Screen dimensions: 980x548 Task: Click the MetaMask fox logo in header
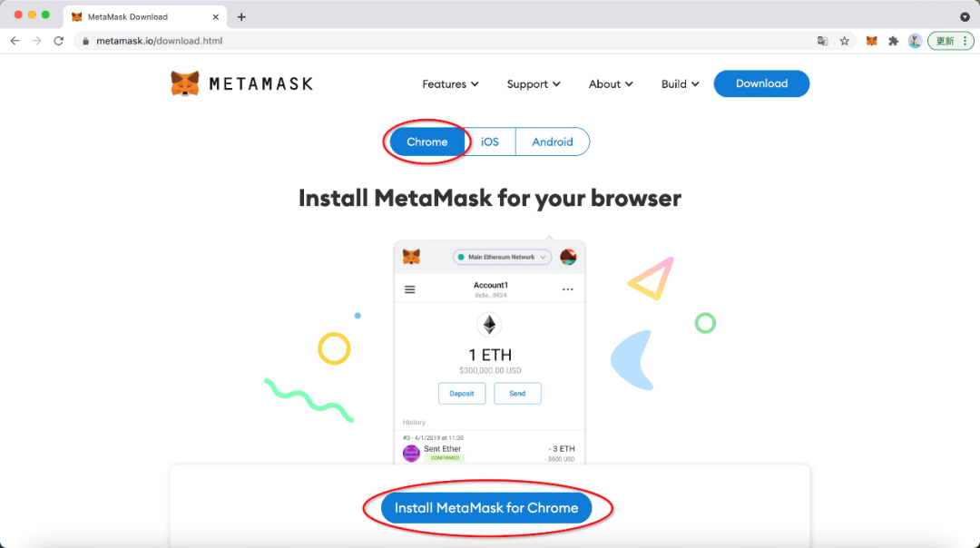coord(185,83)
